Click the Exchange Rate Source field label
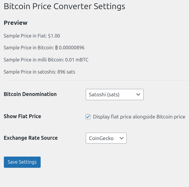189x187 pixels. click(31, 138)
